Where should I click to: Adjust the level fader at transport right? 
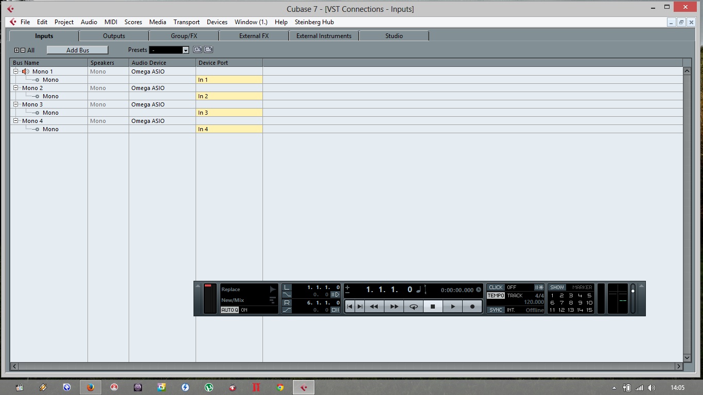(x=632, y=291)
